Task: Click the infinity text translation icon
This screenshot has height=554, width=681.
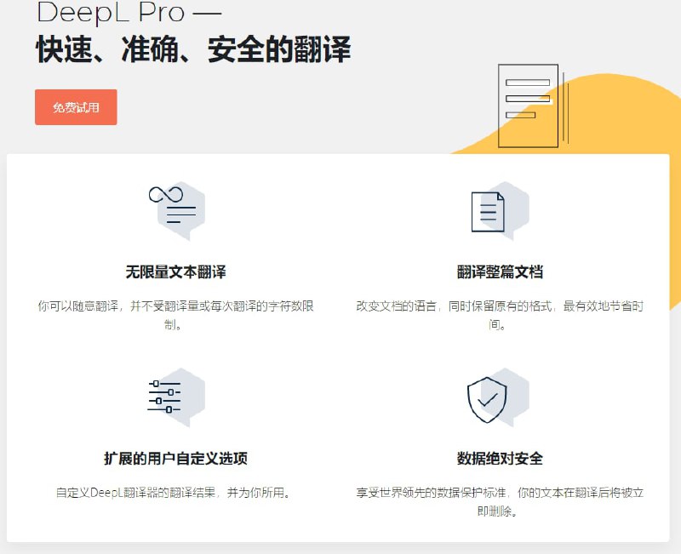Action: pyautogui.click(x=176, y=210)
